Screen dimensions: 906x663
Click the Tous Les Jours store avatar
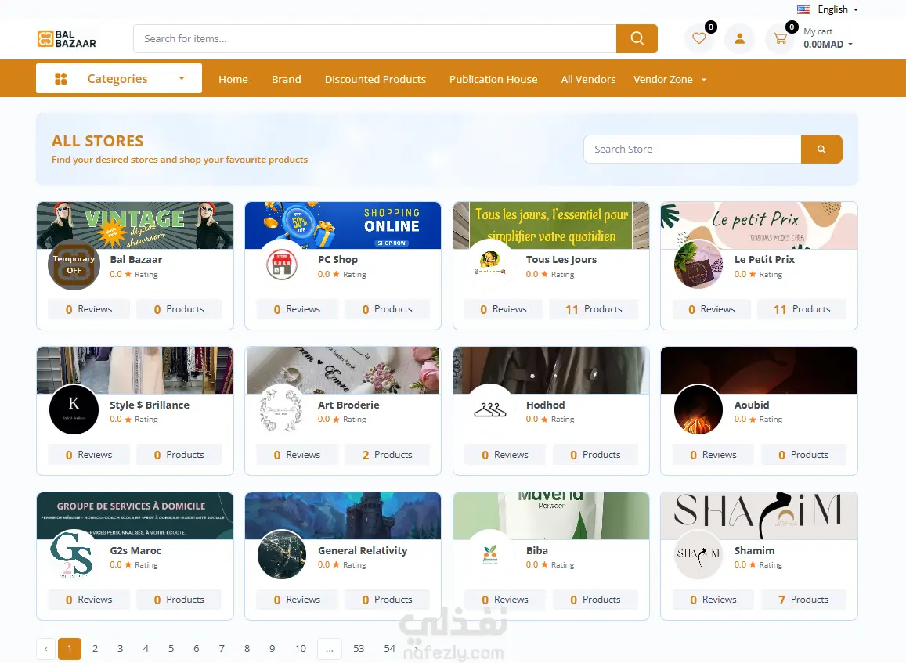point(490,265)
